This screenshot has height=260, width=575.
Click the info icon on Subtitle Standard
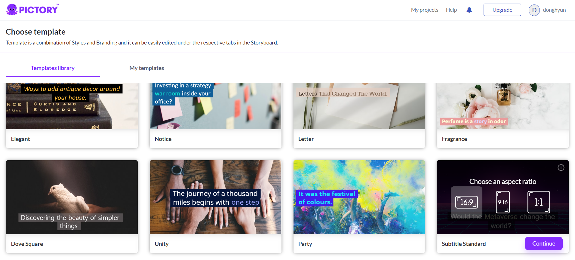561,168
